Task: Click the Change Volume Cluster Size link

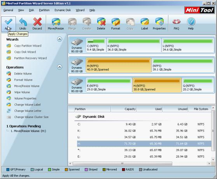Action: tap(31, 117)
